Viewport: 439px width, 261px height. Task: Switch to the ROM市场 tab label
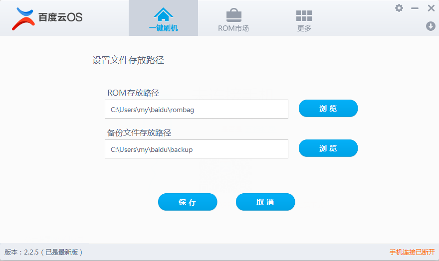tap(233, 28)
